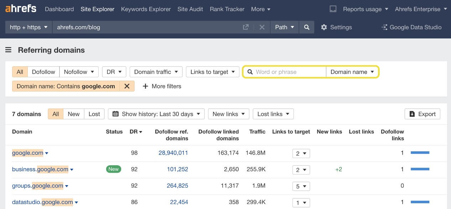Click the New status badge for business.google.com
The image size is (451, 209).
(114, 169)
